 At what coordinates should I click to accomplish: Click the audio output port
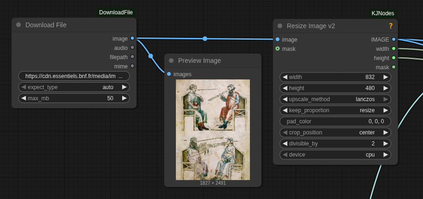[x=132, y=48]
